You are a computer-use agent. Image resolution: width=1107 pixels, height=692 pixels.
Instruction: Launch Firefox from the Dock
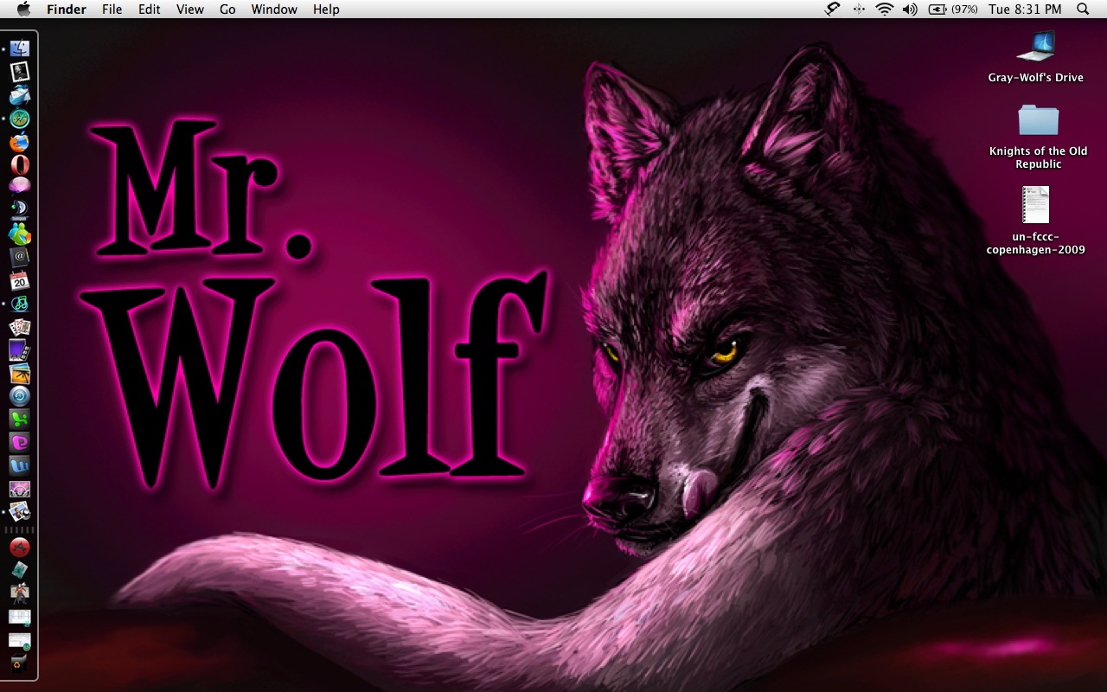20,142
